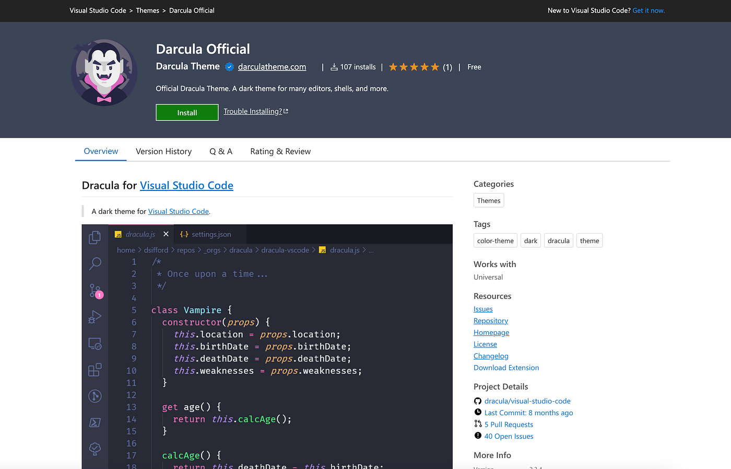Viewport: 731px width, 469px height.
Task: Click the dark tag
Action: point(530,240)
